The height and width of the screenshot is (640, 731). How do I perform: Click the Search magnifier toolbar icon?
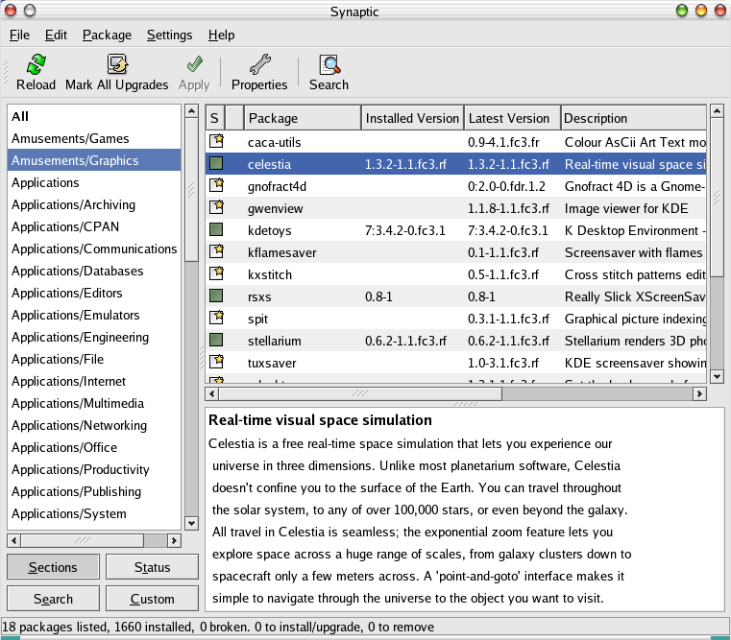[x=329, y=65]
